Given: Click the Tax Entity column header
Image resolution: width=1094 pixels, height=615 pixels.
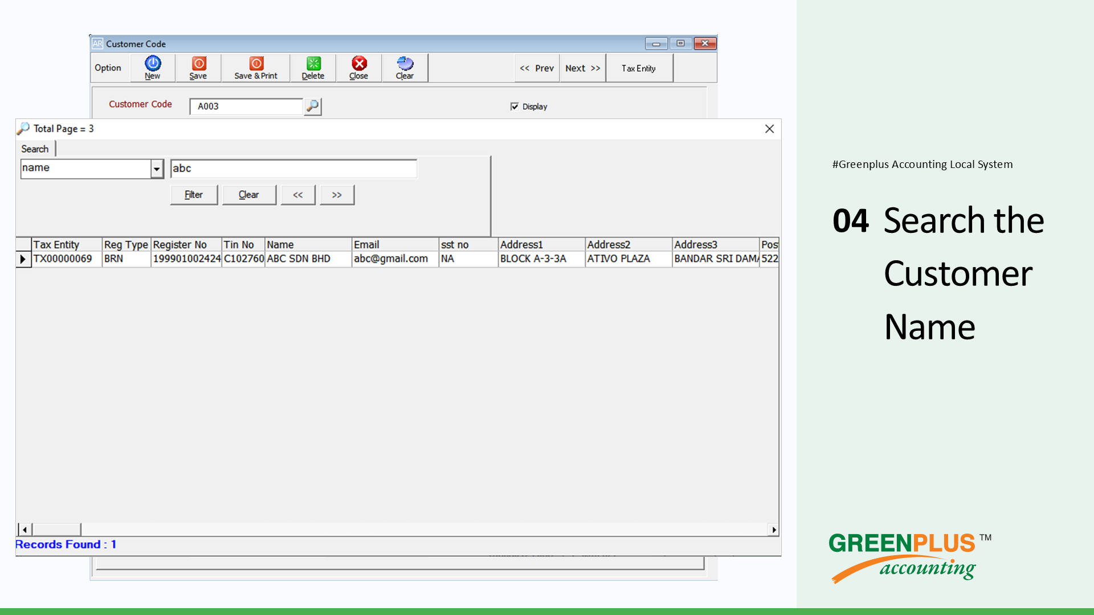Looking at the screenshot, I should pyautogui.click(x=66, y=245).
